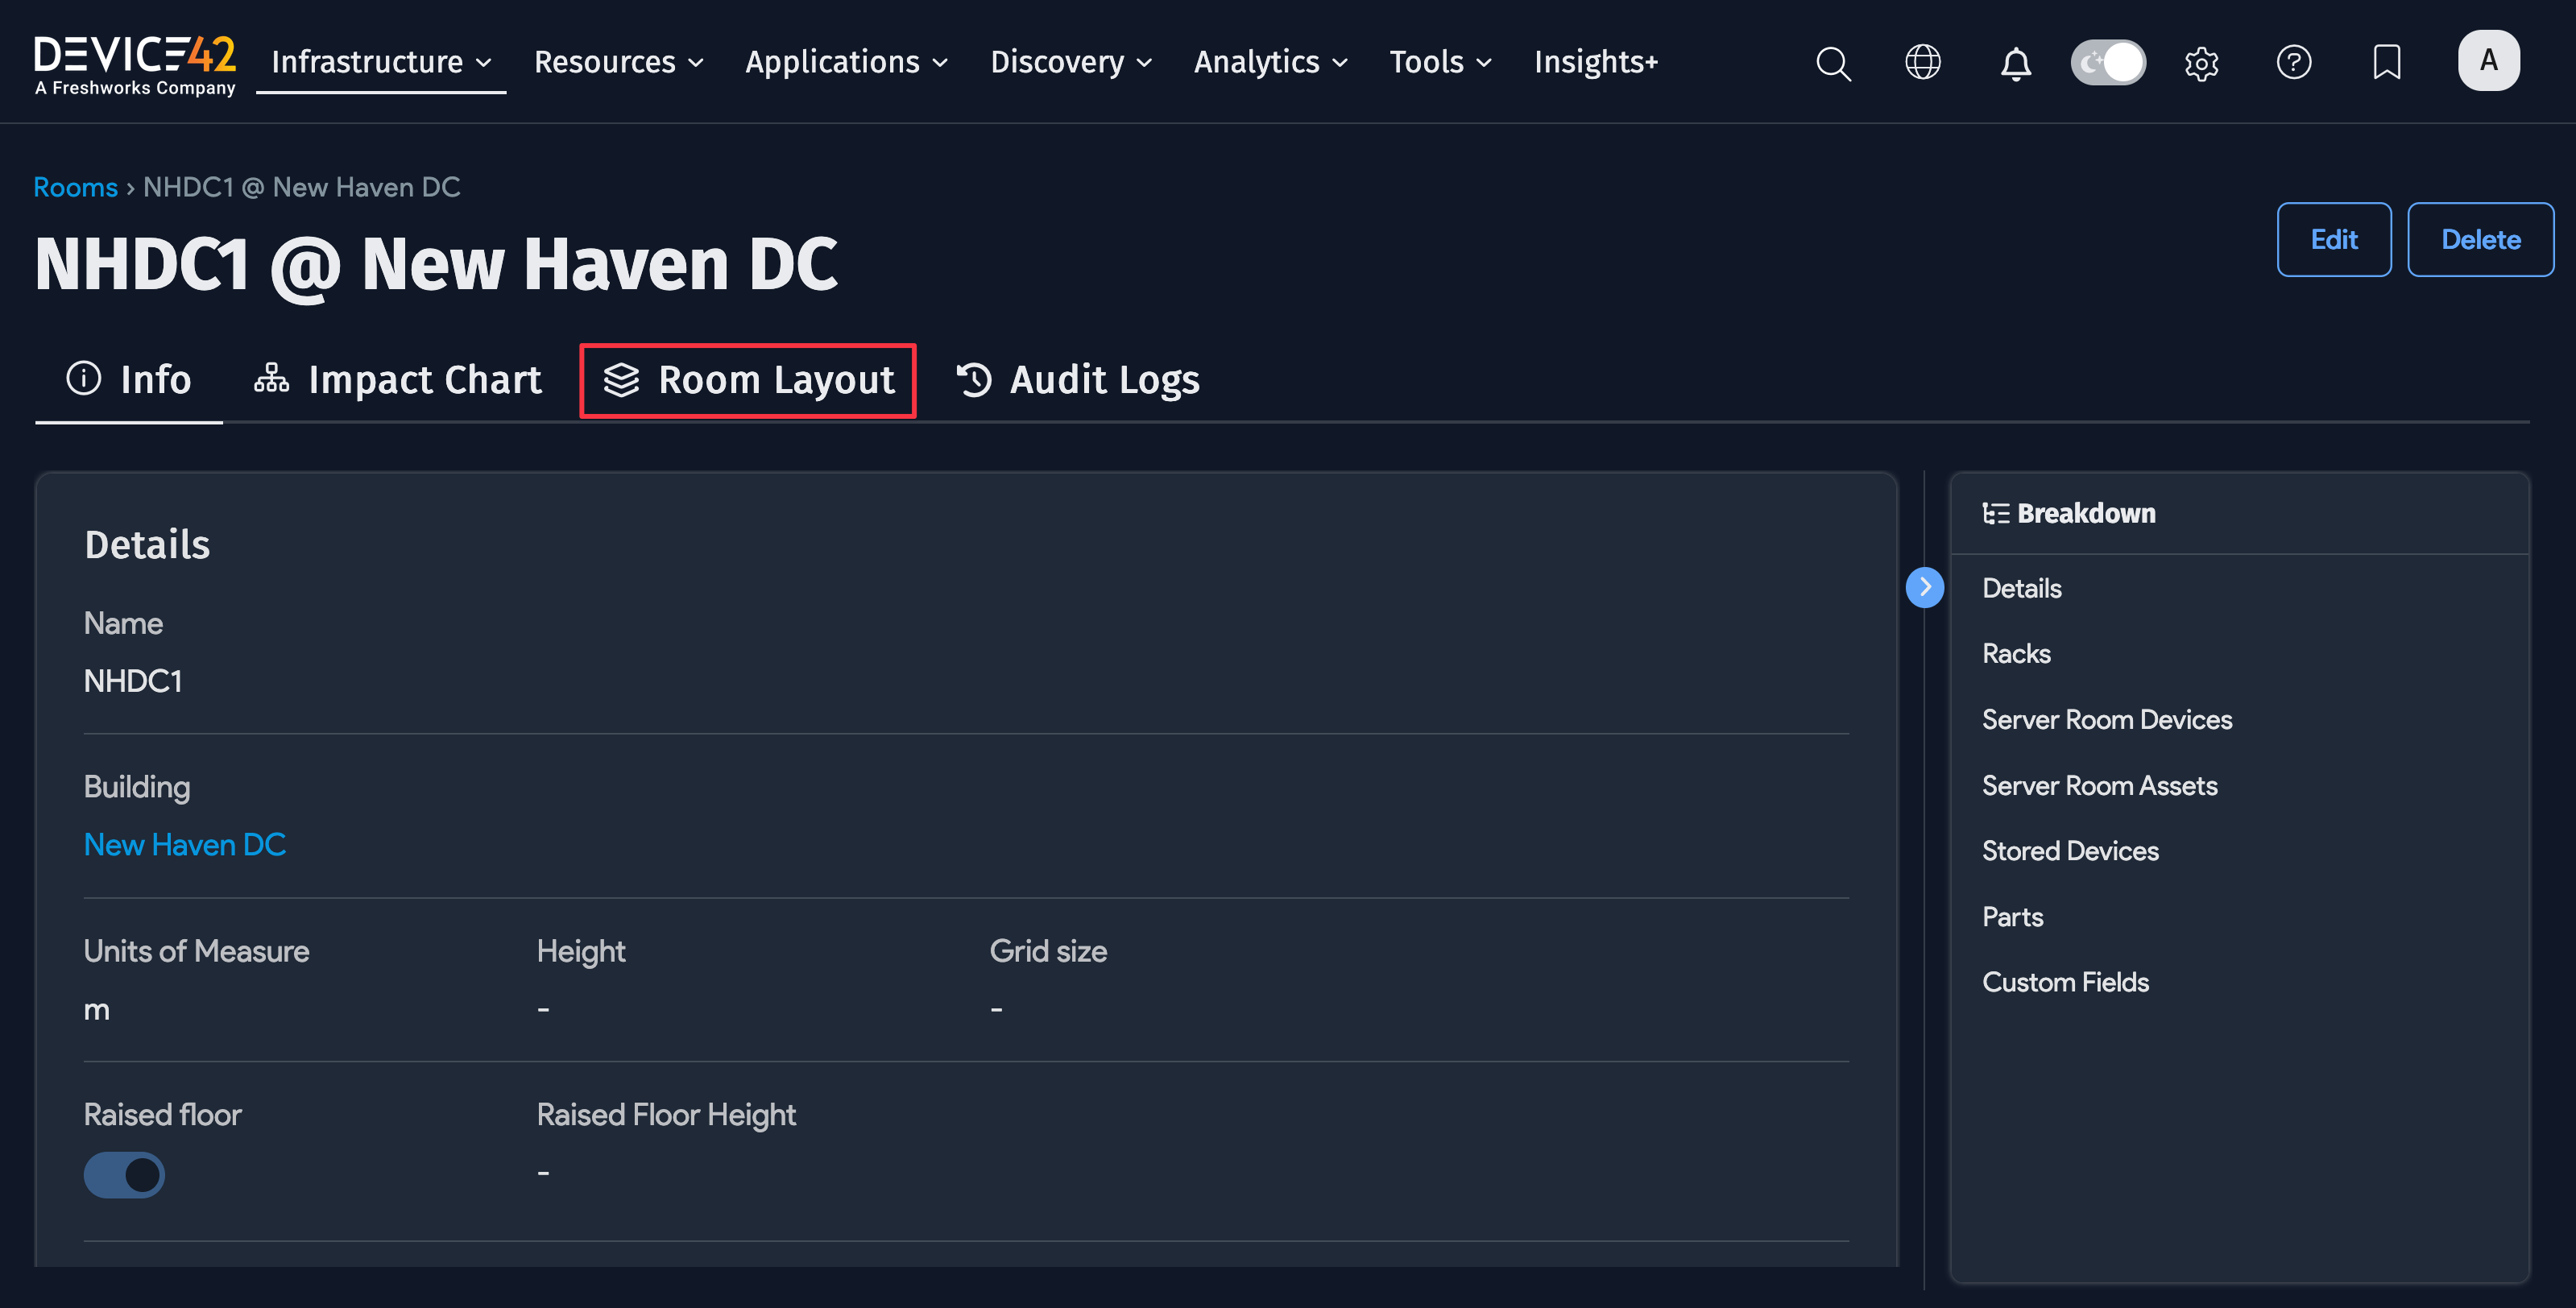Open bookmarks via the bookmark icon

(2387, 62)
